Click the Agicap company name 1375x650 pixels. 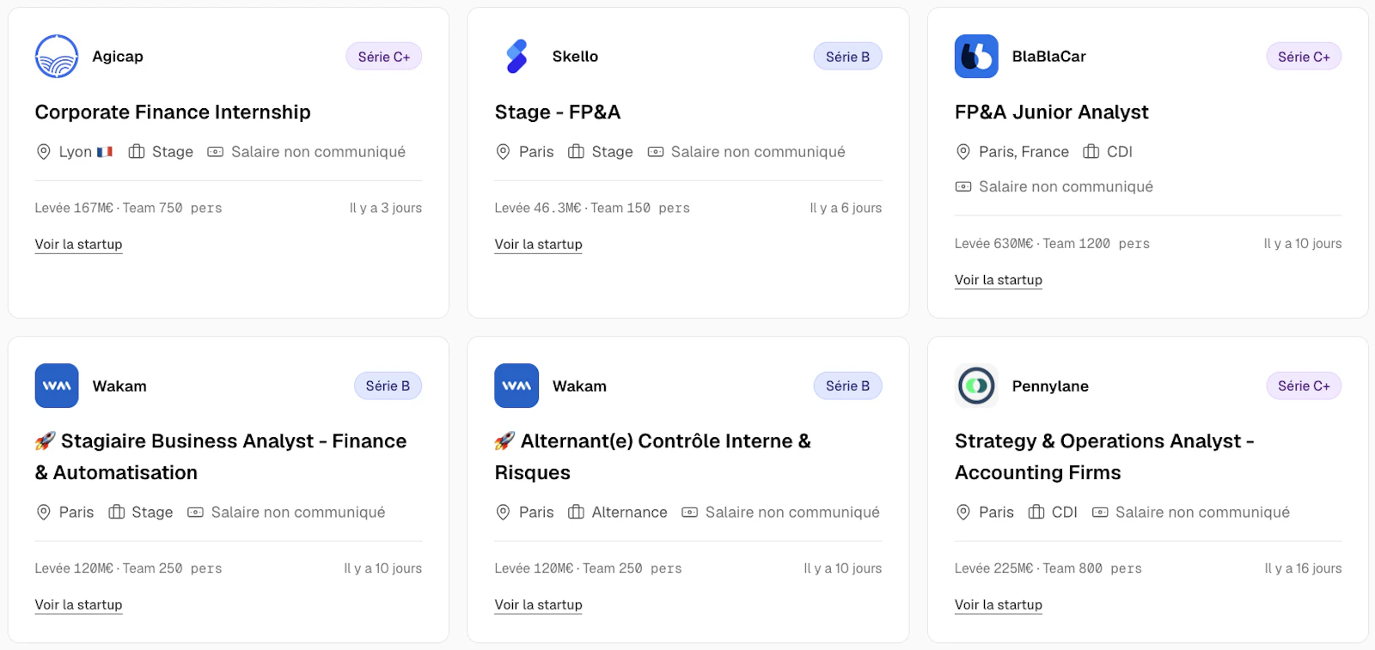pyautogui.click(x=118, y=57)
